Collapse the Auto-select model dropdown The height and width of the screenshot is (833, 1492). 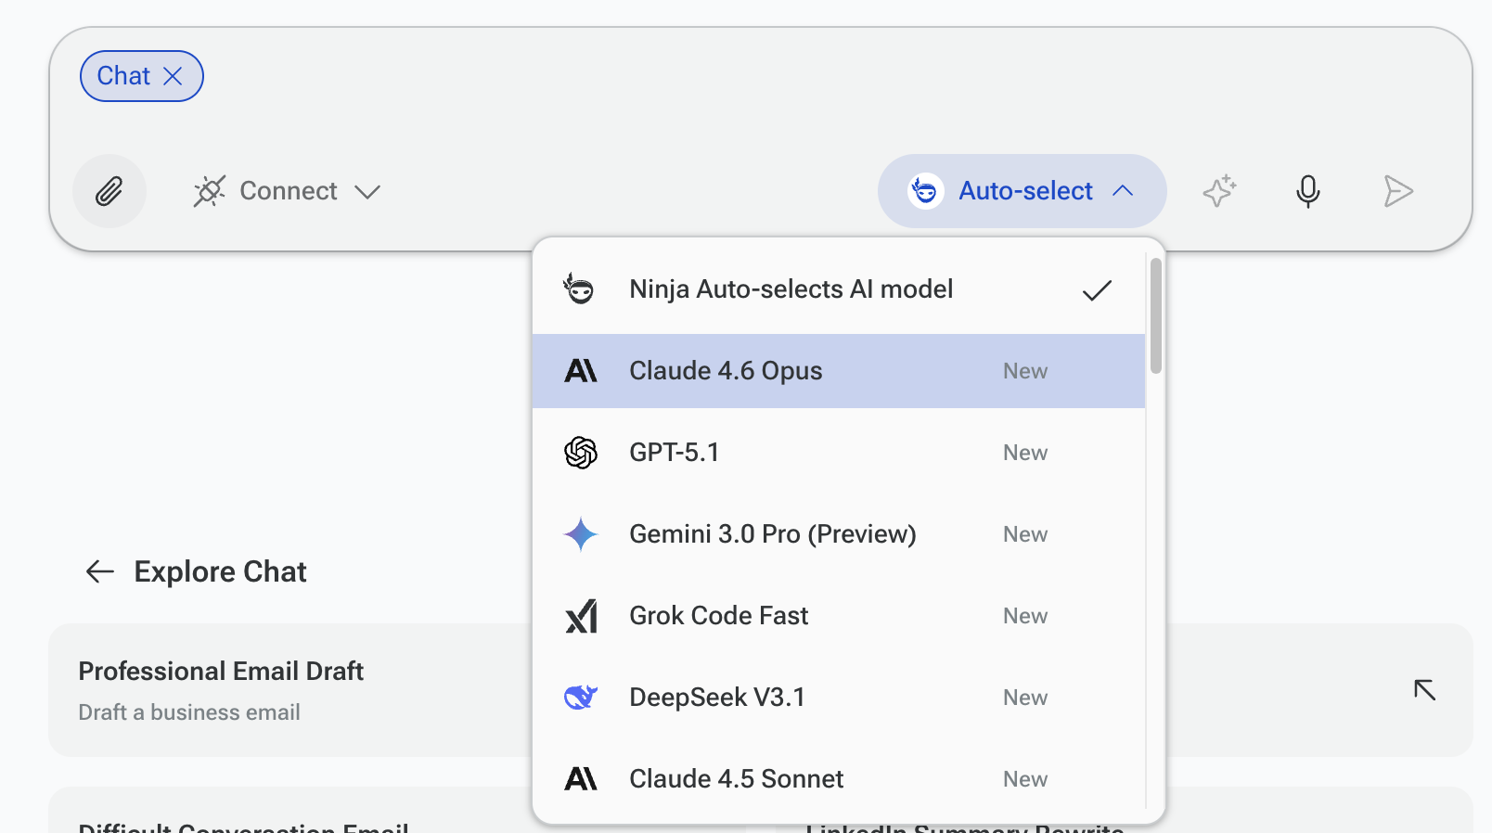tap(1123, 191)
